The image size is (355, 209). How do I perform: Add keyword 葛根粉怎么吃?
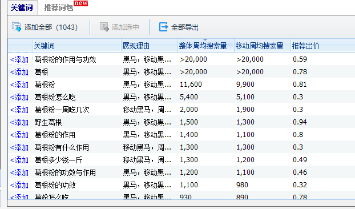click(x=19, y=98)
